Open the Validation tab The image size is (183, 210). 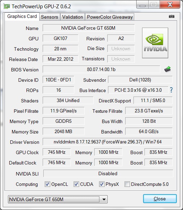(x=73, y=17)
